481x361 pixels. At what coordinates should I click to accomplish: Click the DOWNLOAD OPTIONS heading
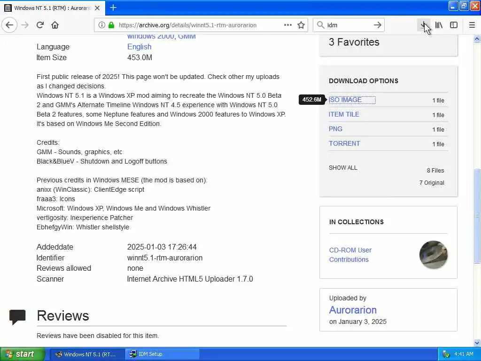click(x=364, y=81)
